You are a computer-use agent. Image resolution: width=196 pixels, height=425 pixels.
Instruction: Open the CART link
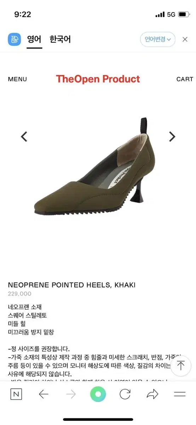185,79
